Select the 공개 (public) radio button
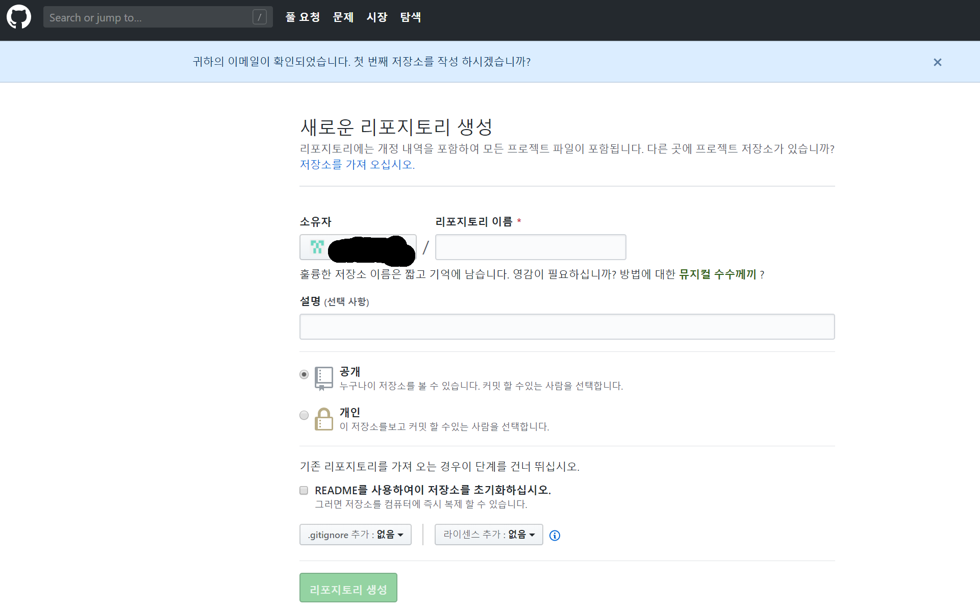980x609 pixels. click(304, 374)
